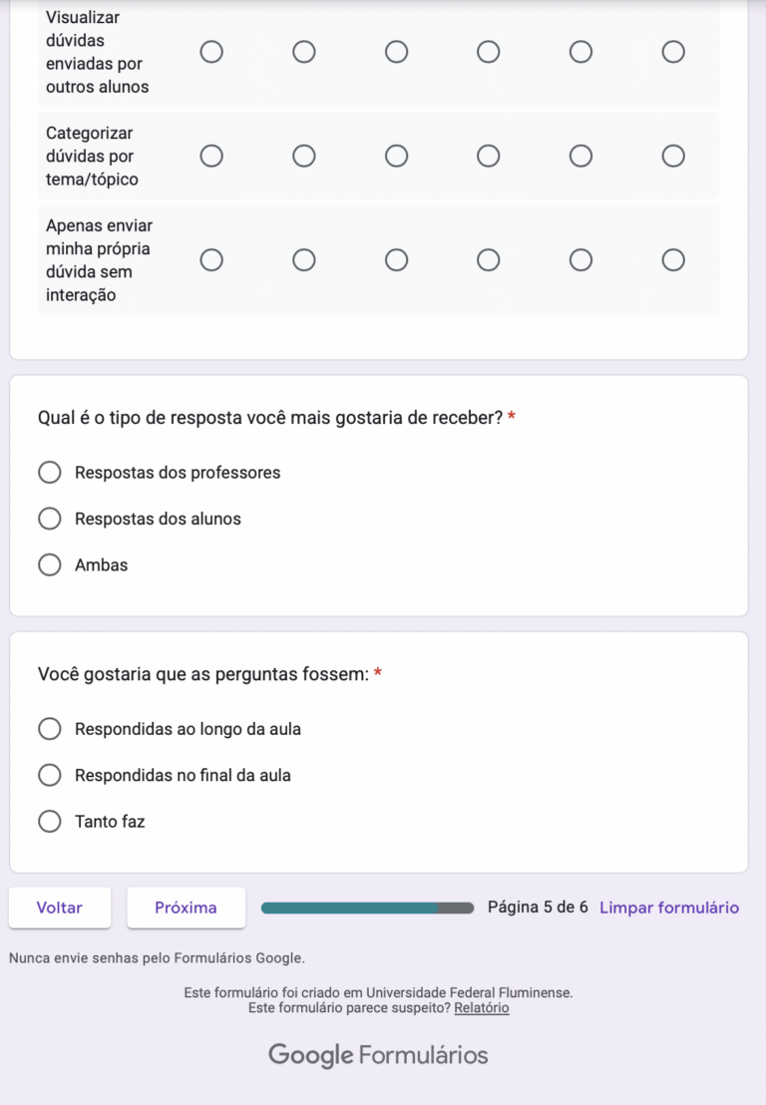Select last radio in 'Visualizar dúvidas' row
Image resolution: width=766 pixels, height=1105 pixels.
[x=674, y=52]
